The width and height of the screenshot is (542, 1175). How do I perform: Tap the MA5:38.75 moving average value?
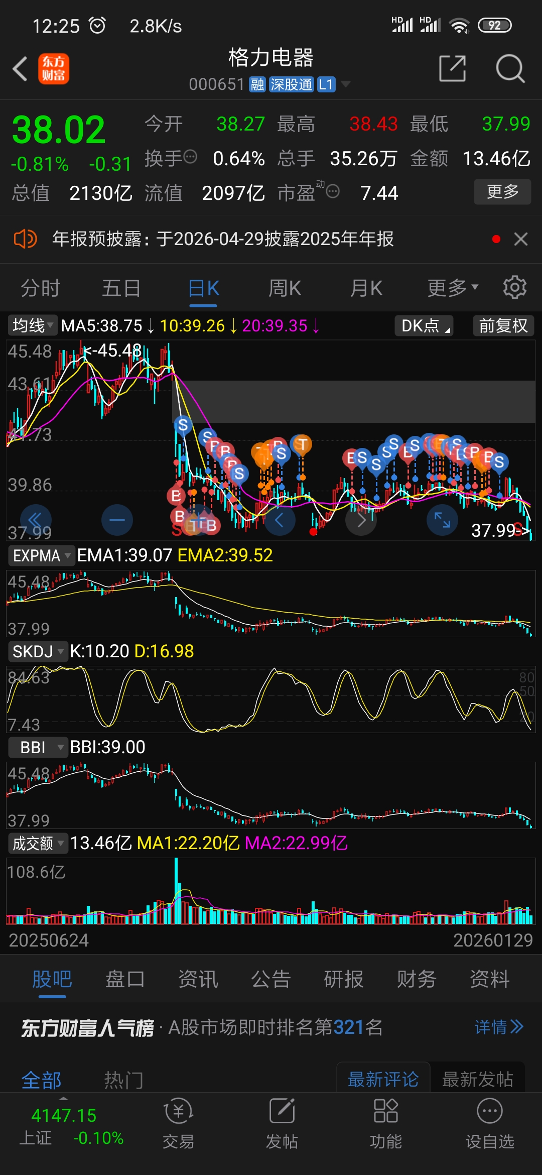pyautogui.click(x=102, y=326)
